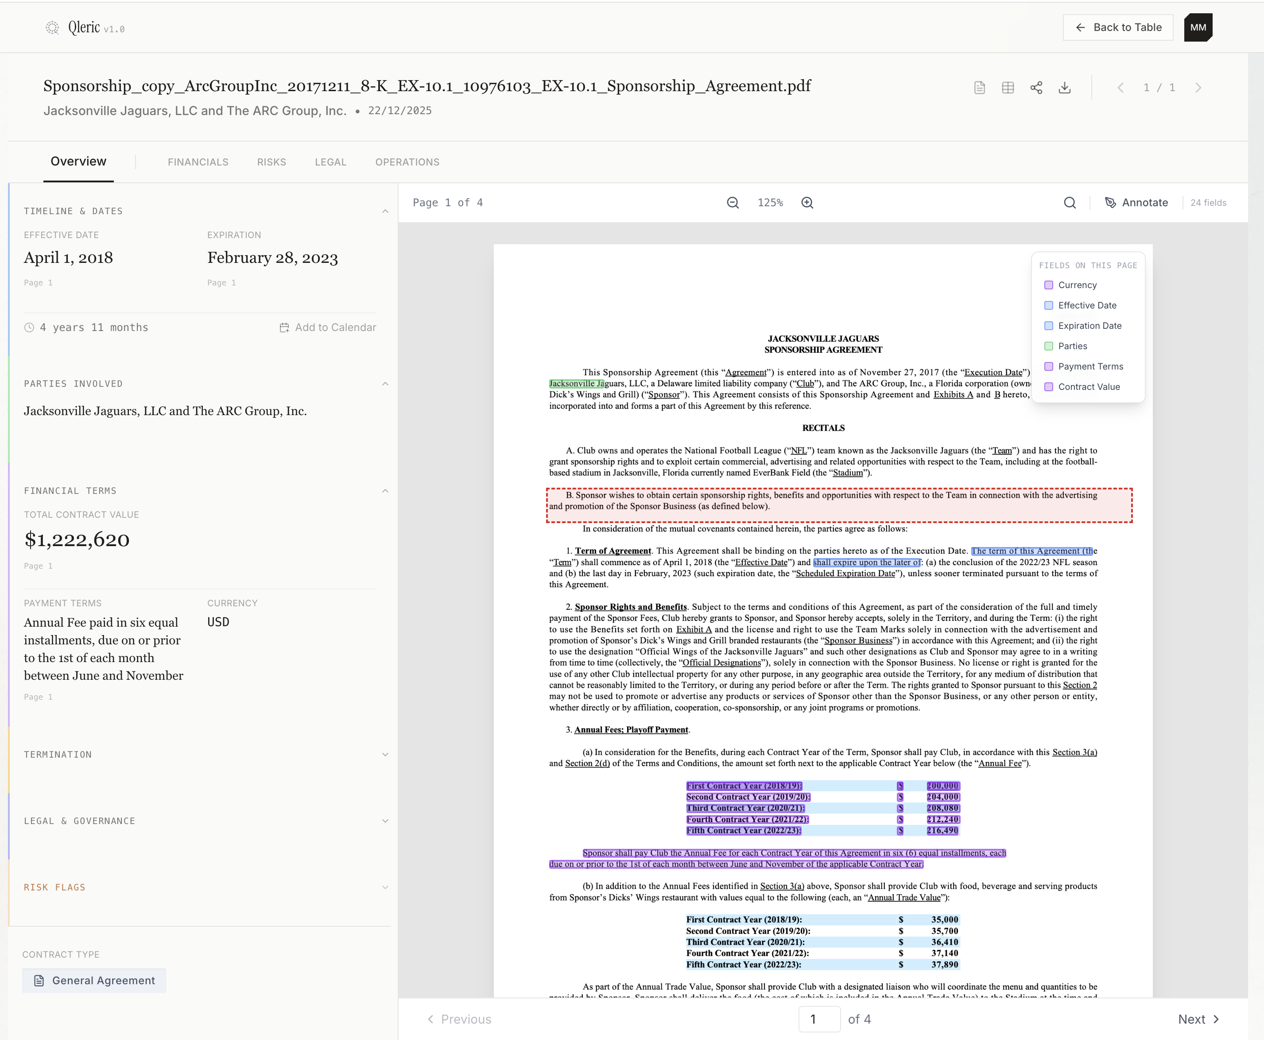This screenshot has width=1264, height=1040.
Task: Switch to the Legal tab
Action: point(330,162)
